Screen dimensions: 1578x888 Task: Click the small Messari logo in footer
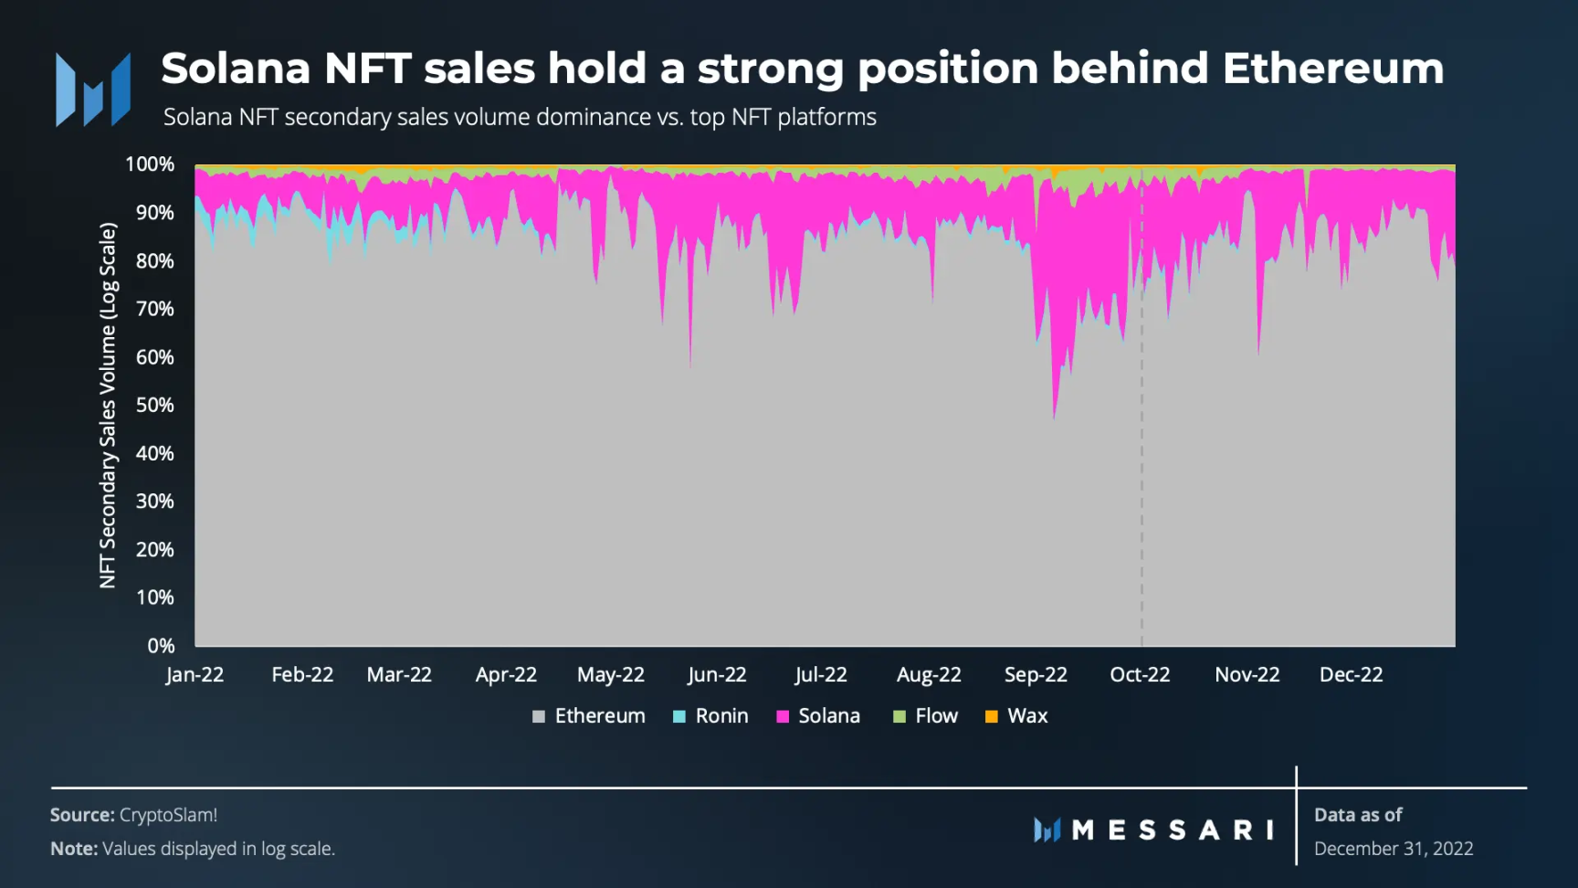pos(1047,830)
